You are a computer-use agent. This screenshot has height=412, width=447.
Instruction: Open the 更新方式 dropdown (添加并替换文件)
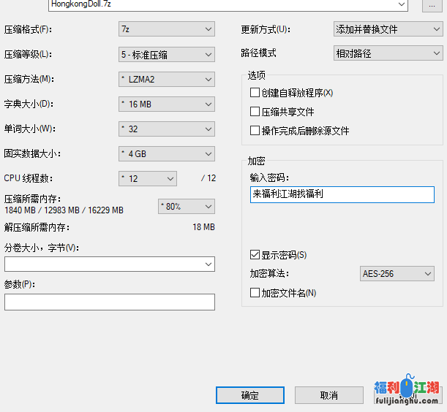tap(388, 30)
